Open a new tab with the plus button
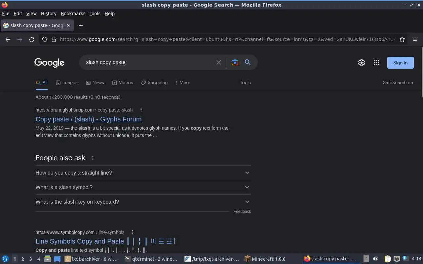The width and height of the screenshot is (423, 264). click(x=81, y=25)
